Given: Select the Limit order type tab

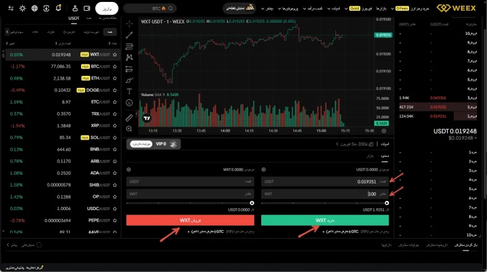Looking at the screenshot, I should click(x=384, y=156).
